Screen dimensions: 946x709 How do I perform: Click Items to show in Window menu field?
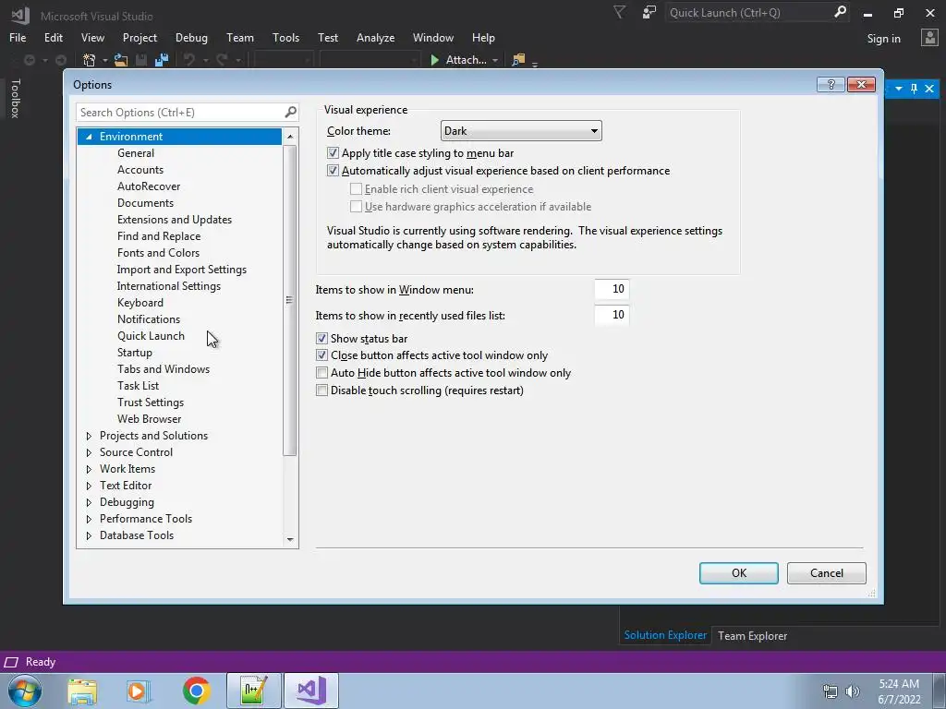(612, 289)
